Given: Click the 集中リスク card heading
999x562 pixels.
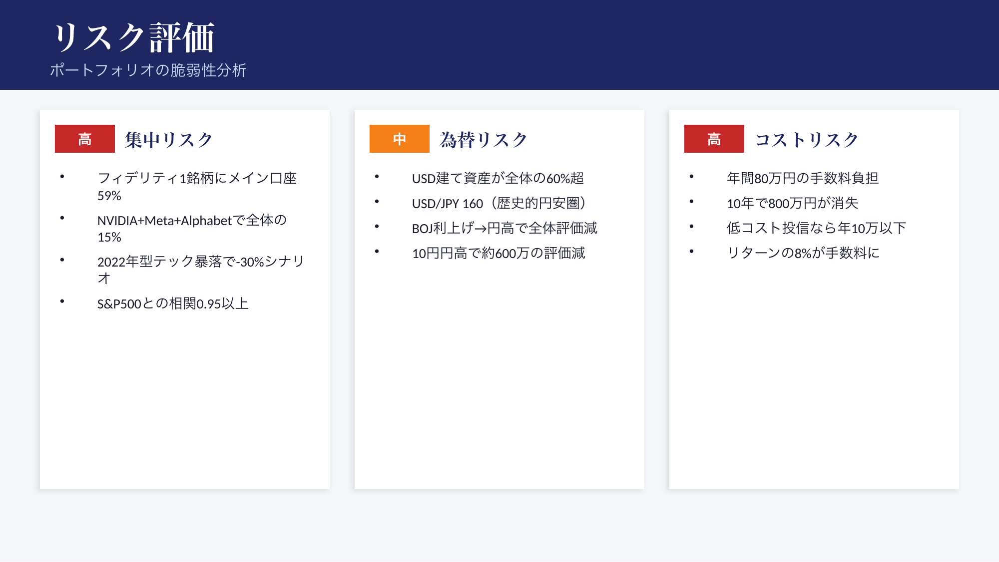Looking at the screenshot, I should (169, 140).
